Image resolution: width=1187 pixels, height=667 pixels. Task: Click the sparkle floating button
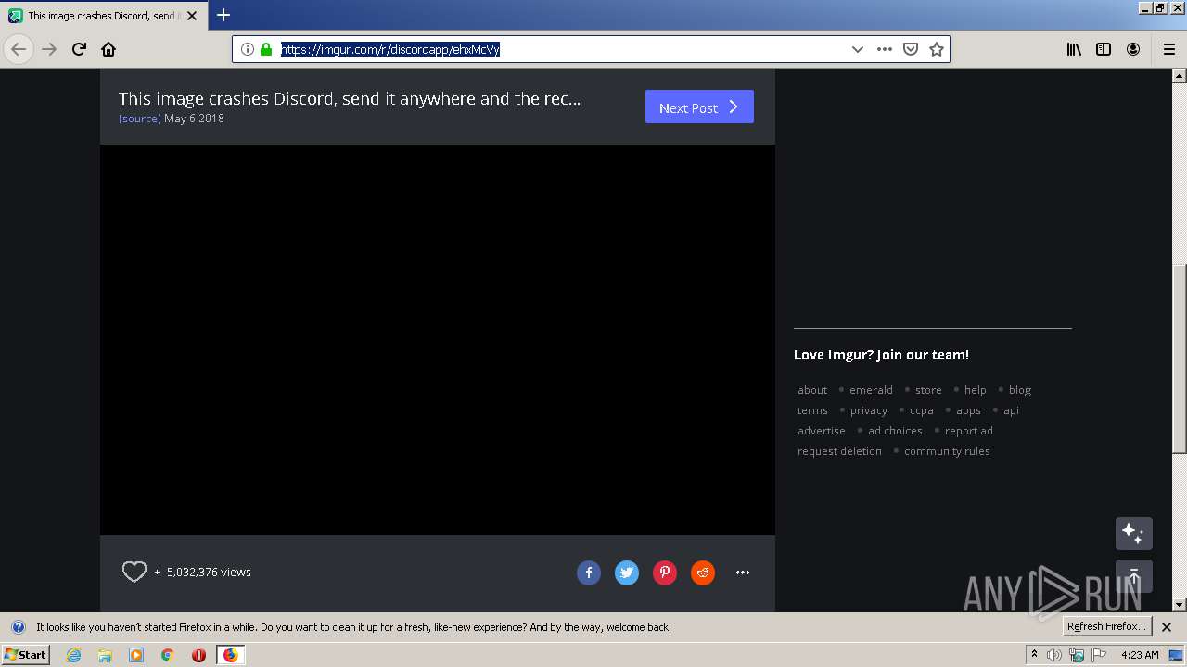[x=1133, y=534]
